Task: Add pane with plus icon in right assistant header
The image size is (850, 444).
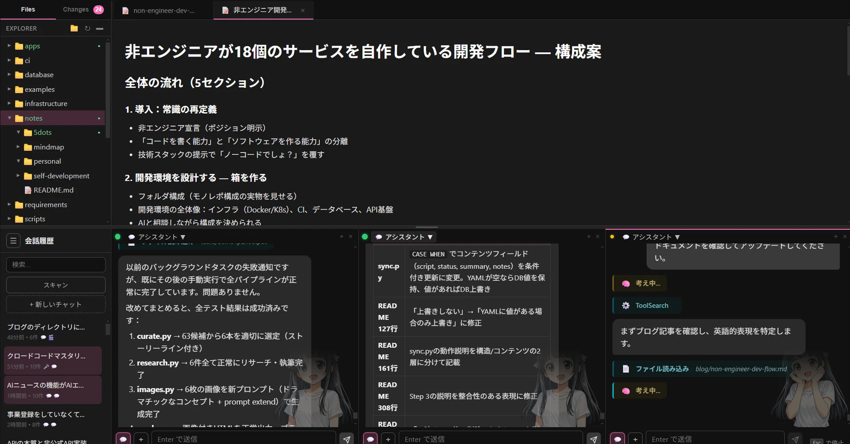Action: 836,237
